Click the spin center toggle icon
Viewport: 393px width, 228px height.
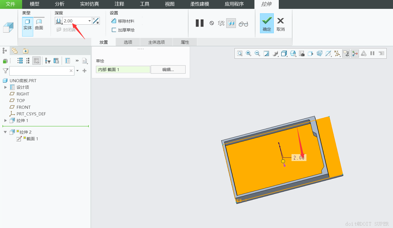click(x=355, y=54)
